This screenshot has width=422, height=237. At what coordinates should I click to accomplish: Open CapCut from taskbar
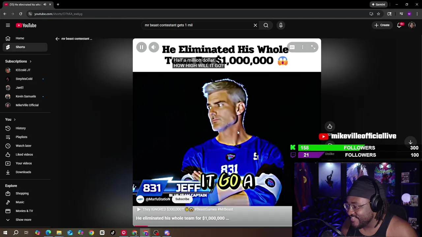coord(102,233)
